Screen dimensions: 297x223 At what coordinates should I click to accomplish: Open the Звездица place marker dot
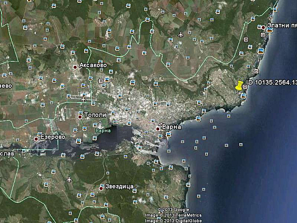pyautogui.click(x=101, y=188)
